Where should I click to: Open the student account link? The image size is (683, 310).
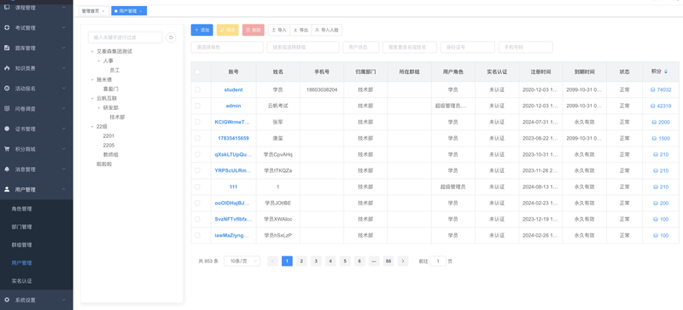coord(233,89)
